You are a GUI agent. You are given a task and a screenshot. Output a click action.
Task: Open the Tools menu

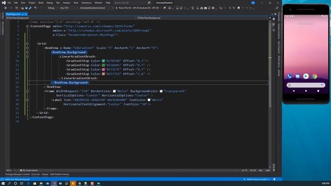click(76, 3)
